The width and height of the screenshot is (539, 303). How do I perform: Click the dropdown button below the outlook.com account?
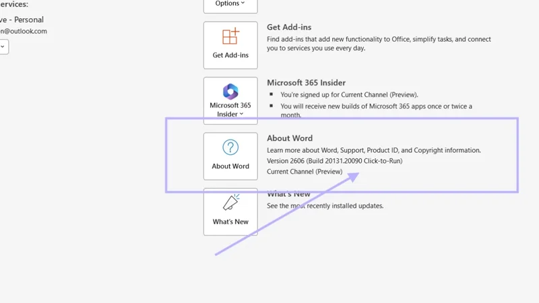point(3,46)
